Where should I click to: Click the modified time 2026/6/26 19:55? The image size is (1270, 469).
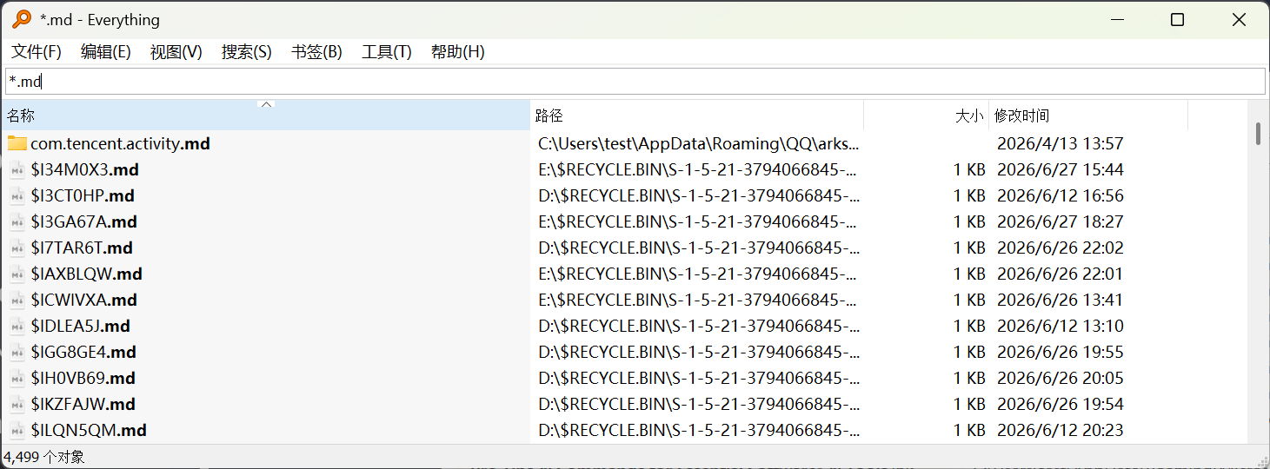[1060, 352]
